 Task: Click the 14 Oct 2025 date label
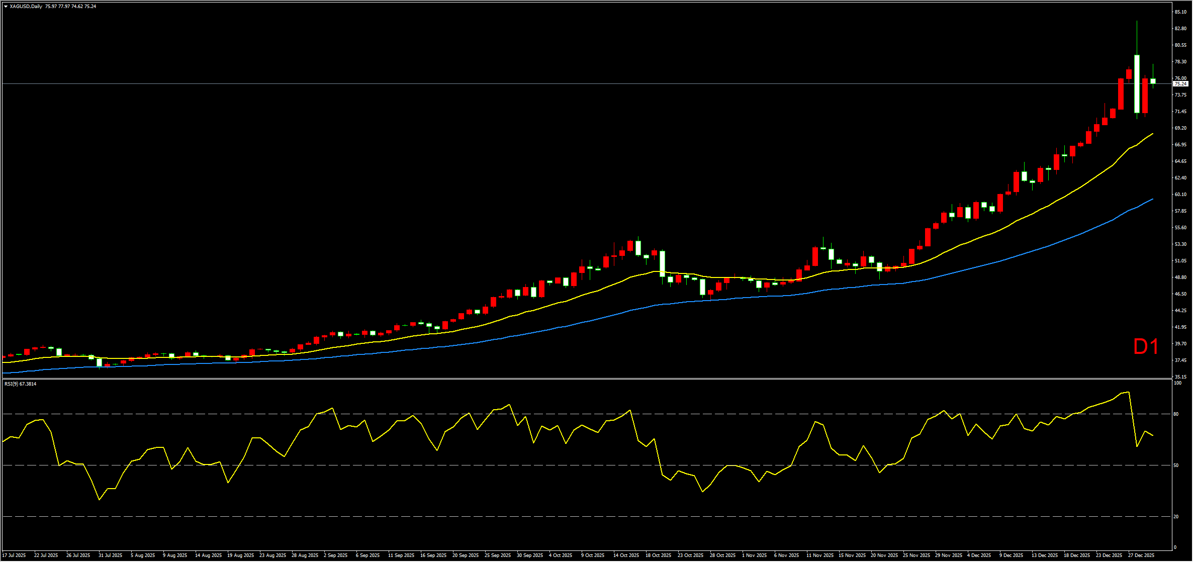tap(626, 555)
